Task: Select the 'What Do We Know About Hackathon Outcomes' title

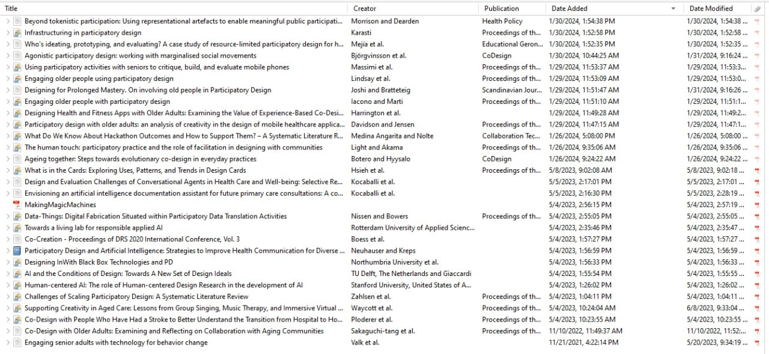Action: pyautogui.click(x=183, y=136)
